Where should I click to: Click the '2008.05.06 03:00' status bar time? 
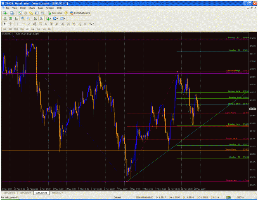point(144,198)
